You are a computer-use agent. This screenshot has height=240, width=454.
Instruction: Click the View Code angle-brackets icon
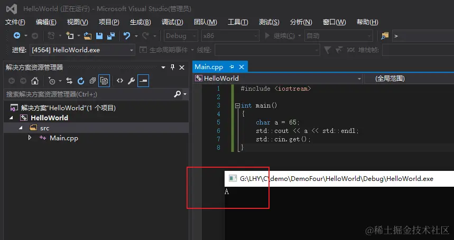(x=120, y=81)
